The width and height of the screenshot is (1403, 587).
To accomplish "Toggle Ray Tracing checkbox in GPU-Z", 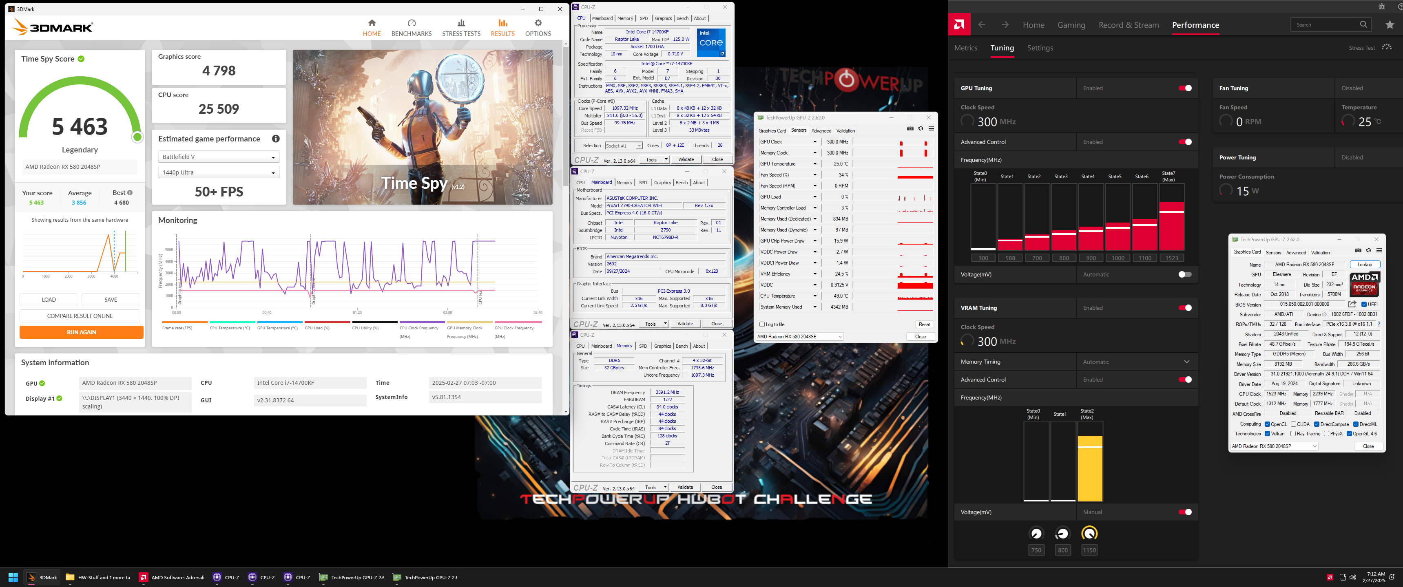I will (1293, 434).
